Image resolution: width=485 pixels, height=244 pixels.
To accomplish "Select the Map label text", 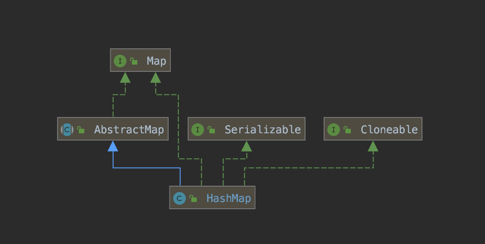I will [156, 61].
